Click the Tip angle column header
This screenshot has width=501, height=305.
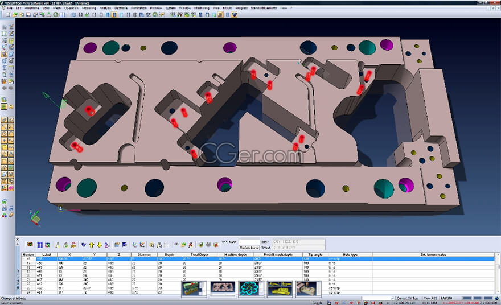[x=315, y=254]
